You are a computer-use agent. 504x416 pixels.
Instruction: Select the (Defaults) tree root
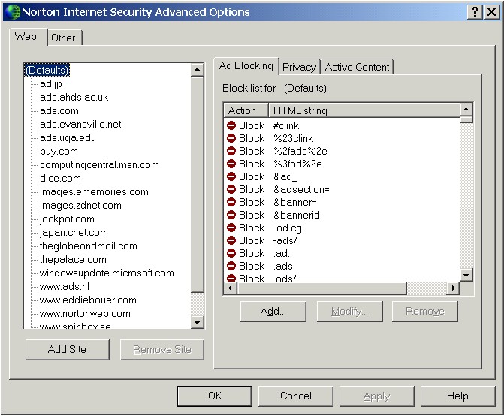tap(47, 70)
